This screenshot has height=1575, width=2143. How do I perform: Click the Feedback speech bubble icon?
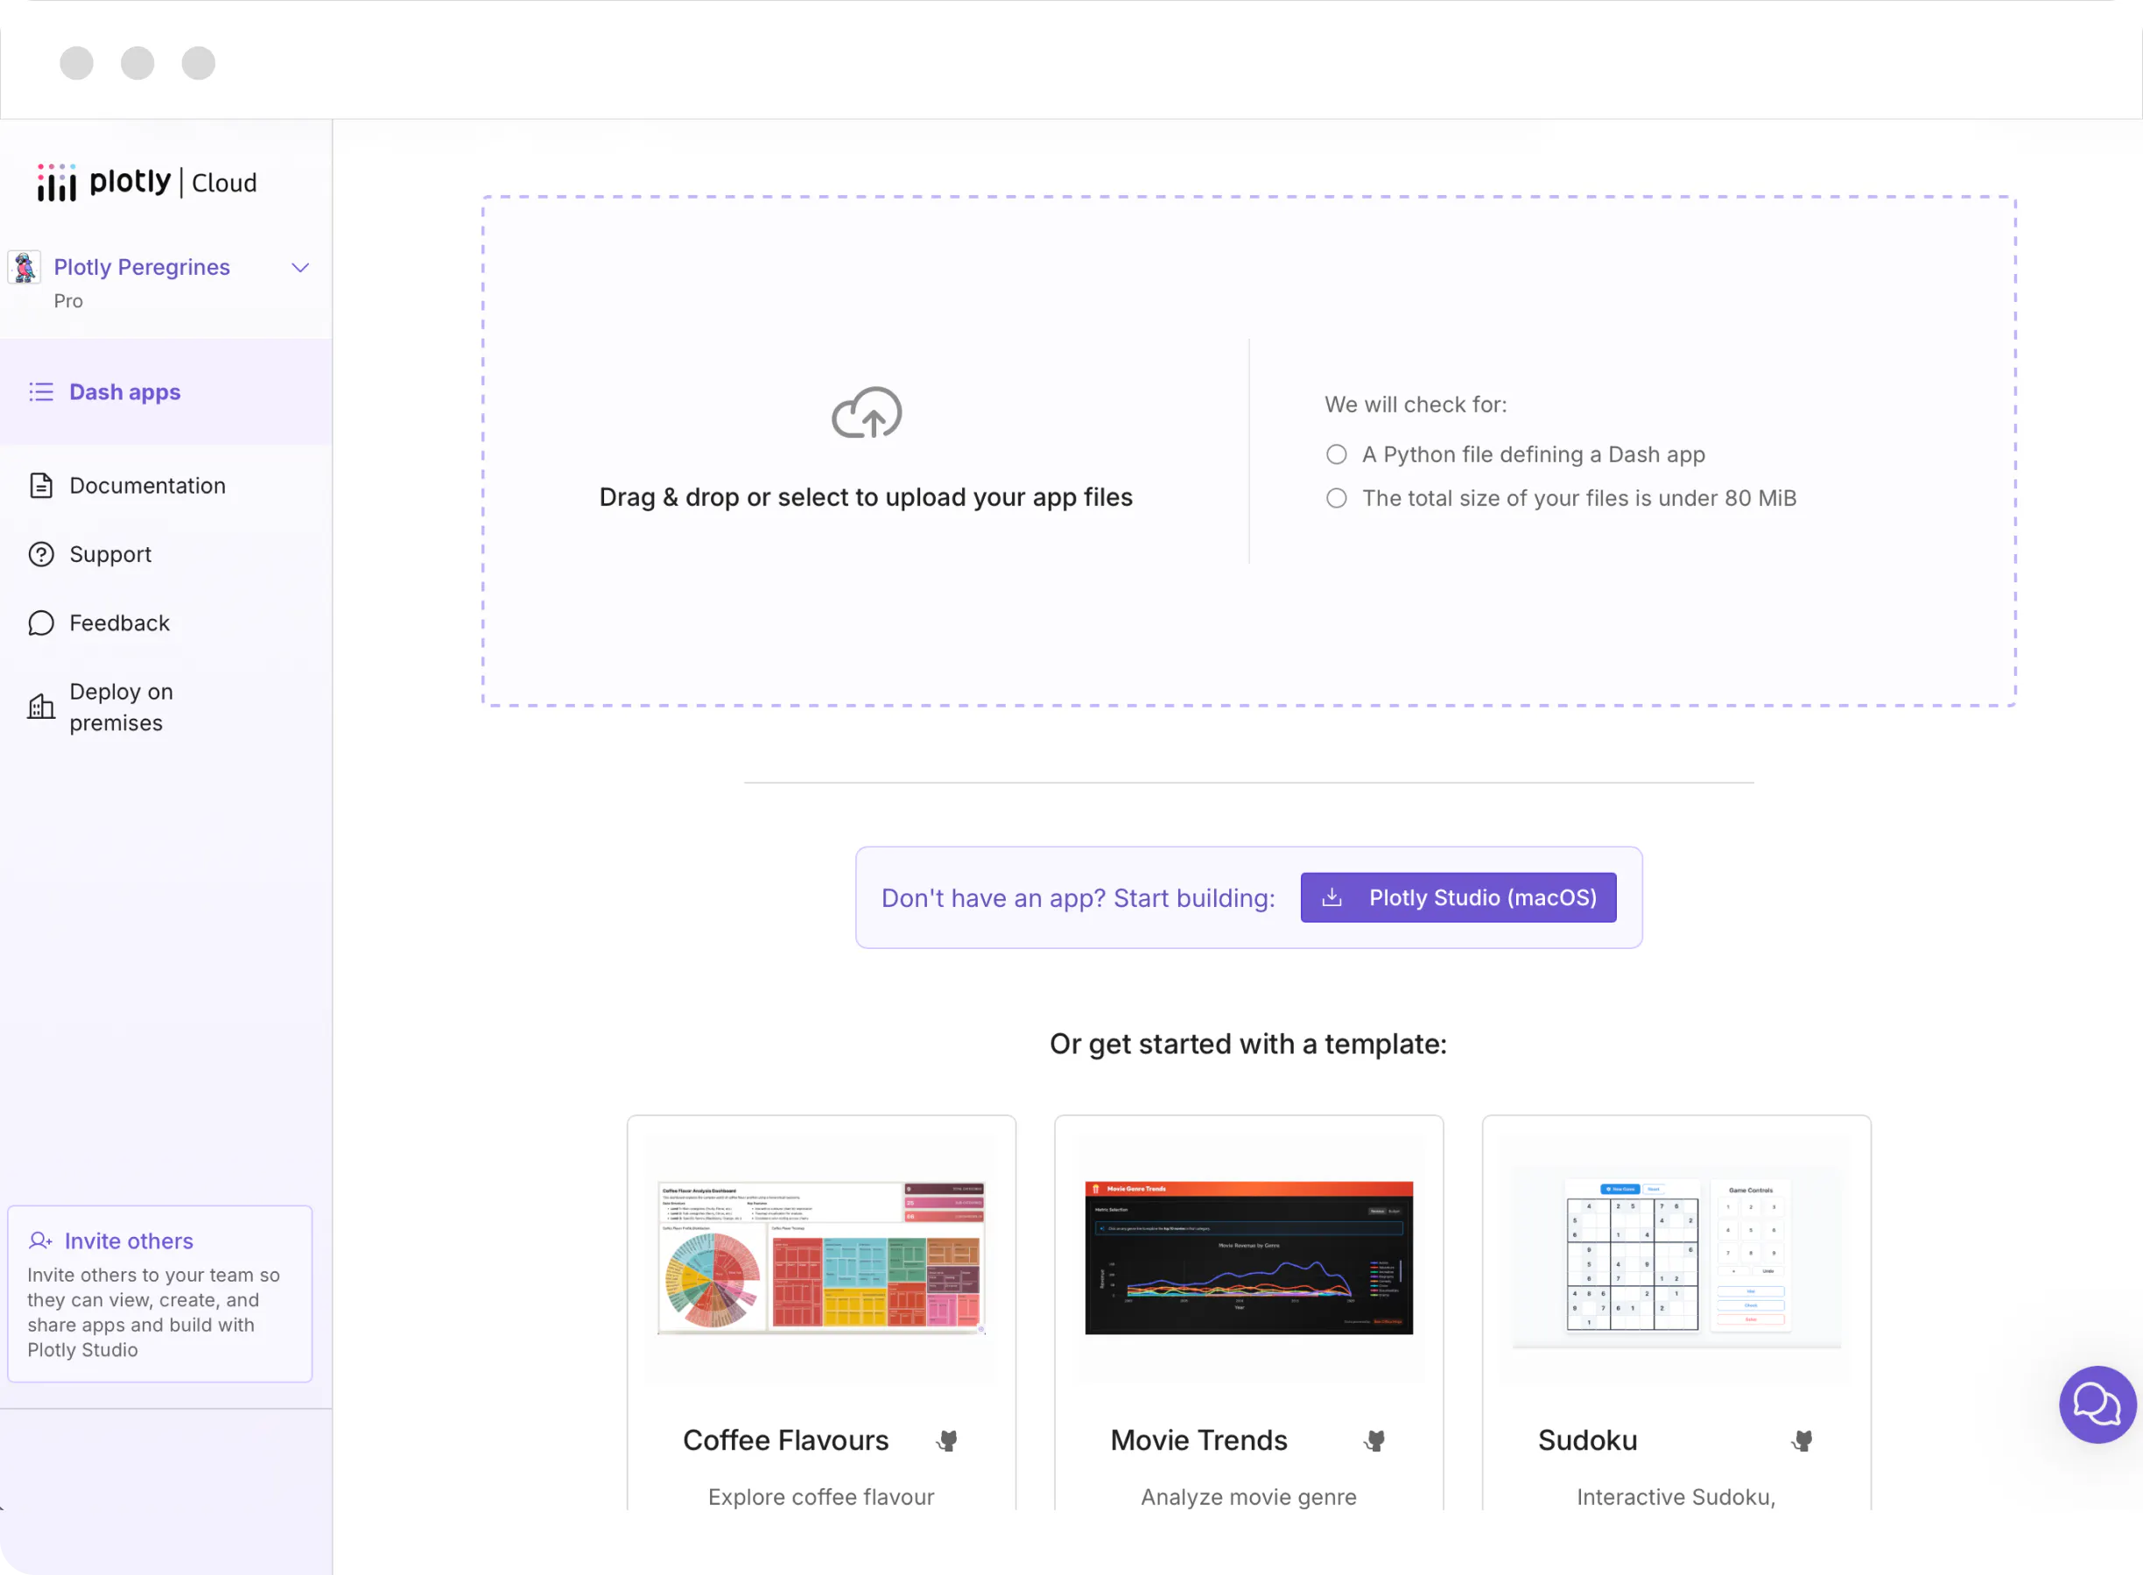coord(41,622)
